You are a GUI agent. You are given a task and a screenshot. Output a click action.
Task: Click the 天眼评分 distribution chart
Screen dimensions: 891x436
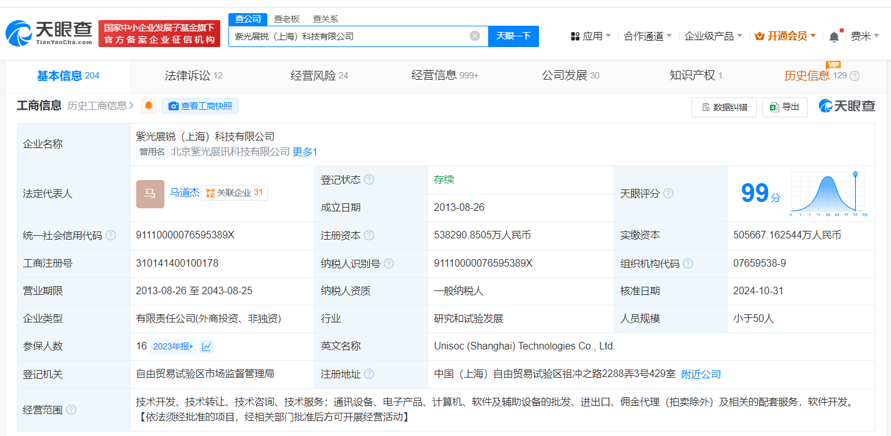(829, 194)
